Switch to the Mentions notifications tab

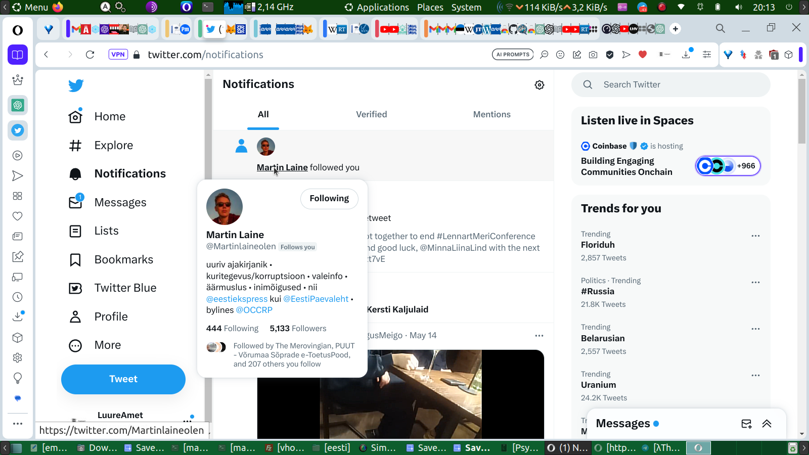[x=491, y=115]
